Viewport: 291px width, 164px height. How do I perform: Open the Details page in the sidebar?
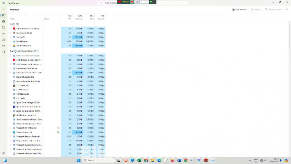click(4, 46)
